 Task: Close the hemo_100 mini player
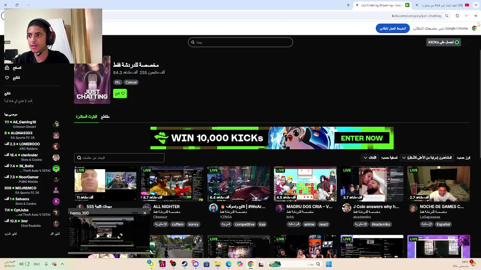coord(145,213)
